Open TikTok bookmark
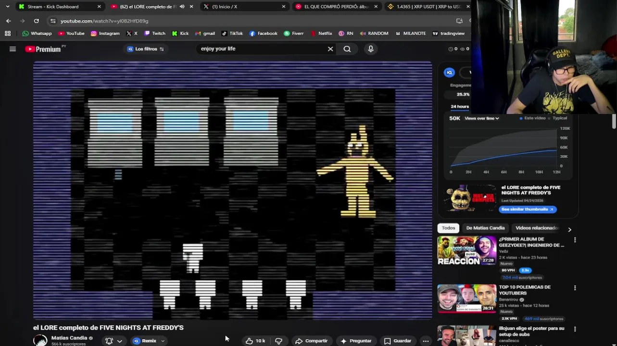Screen dimensions: 617x346 [x=232, y=33]
